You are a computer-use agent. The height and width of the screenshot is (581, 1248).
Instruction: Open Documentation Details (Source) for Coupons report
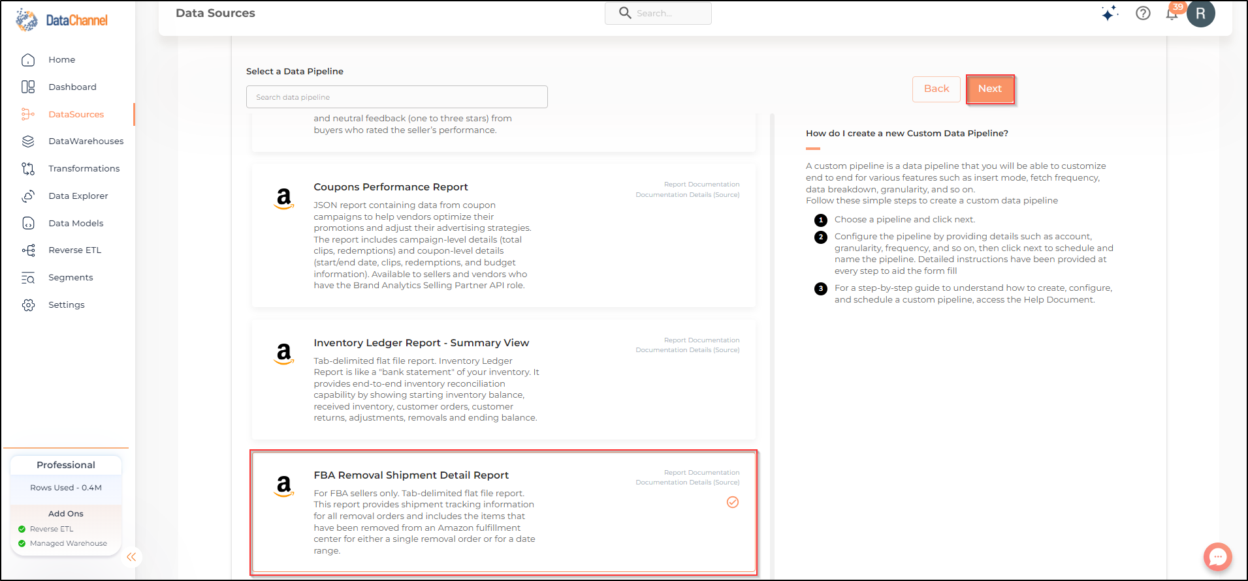click(x=688, y=195)
